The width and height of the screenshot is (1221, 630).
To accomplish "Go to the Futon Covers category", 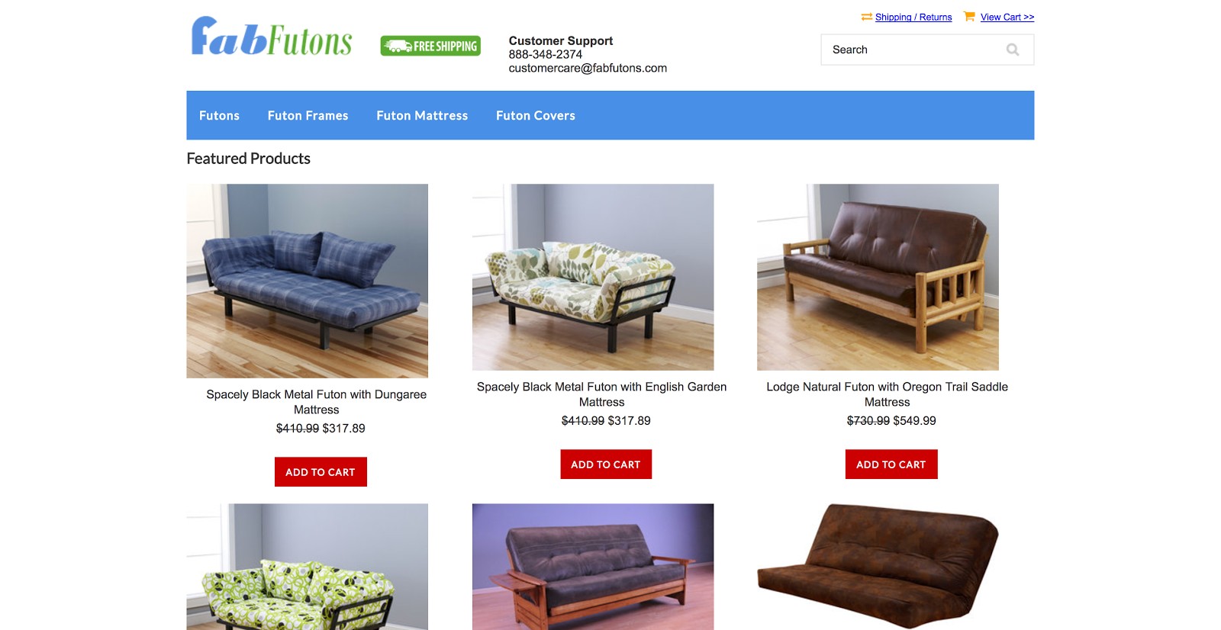I will [536, 115].
